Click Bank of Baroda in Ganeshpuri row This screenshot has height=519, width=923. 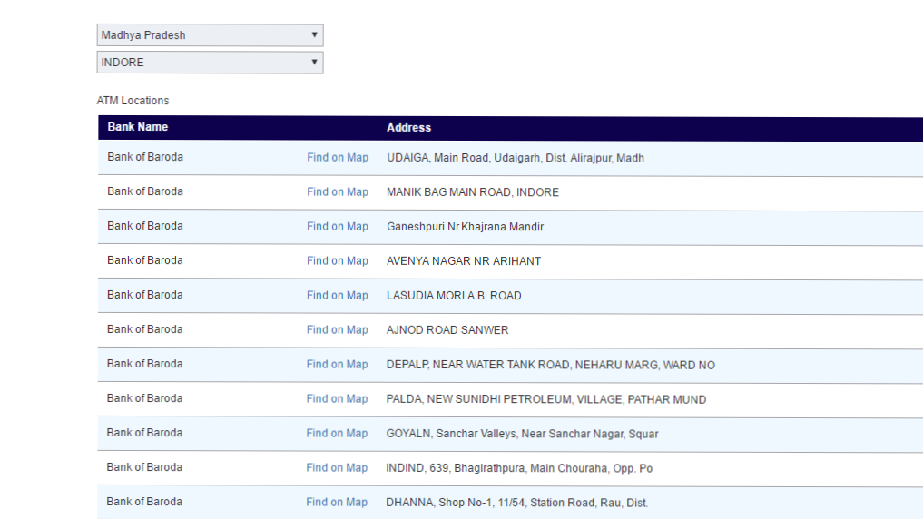(x=145, y=226)
